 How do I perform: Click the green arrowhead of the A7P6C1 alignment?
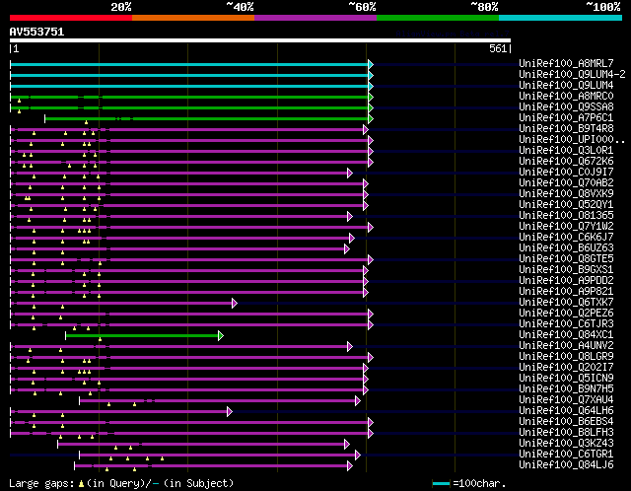tap(371, 118)
